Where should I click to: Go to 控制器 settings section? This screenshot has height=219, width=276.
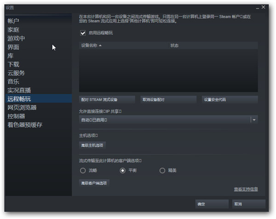pos(16,116)
